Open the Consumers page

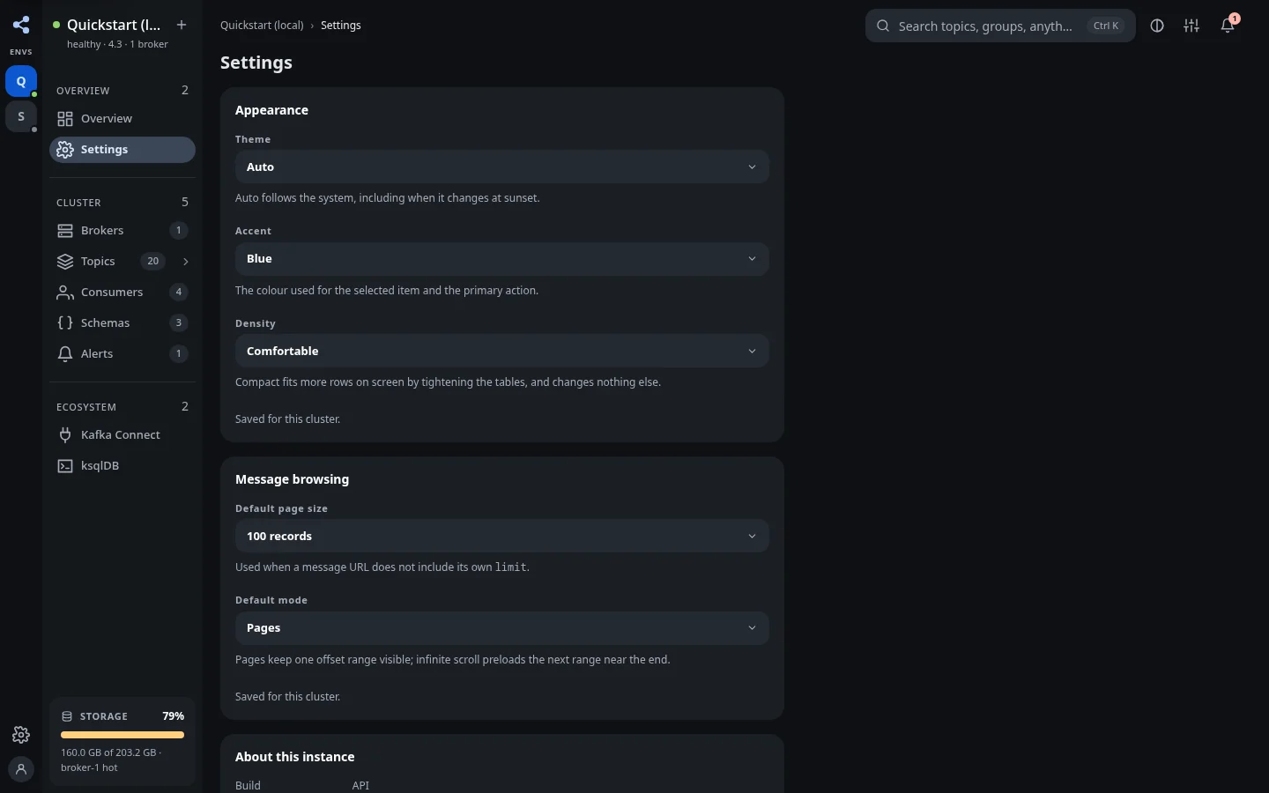[x=122, y=293]
